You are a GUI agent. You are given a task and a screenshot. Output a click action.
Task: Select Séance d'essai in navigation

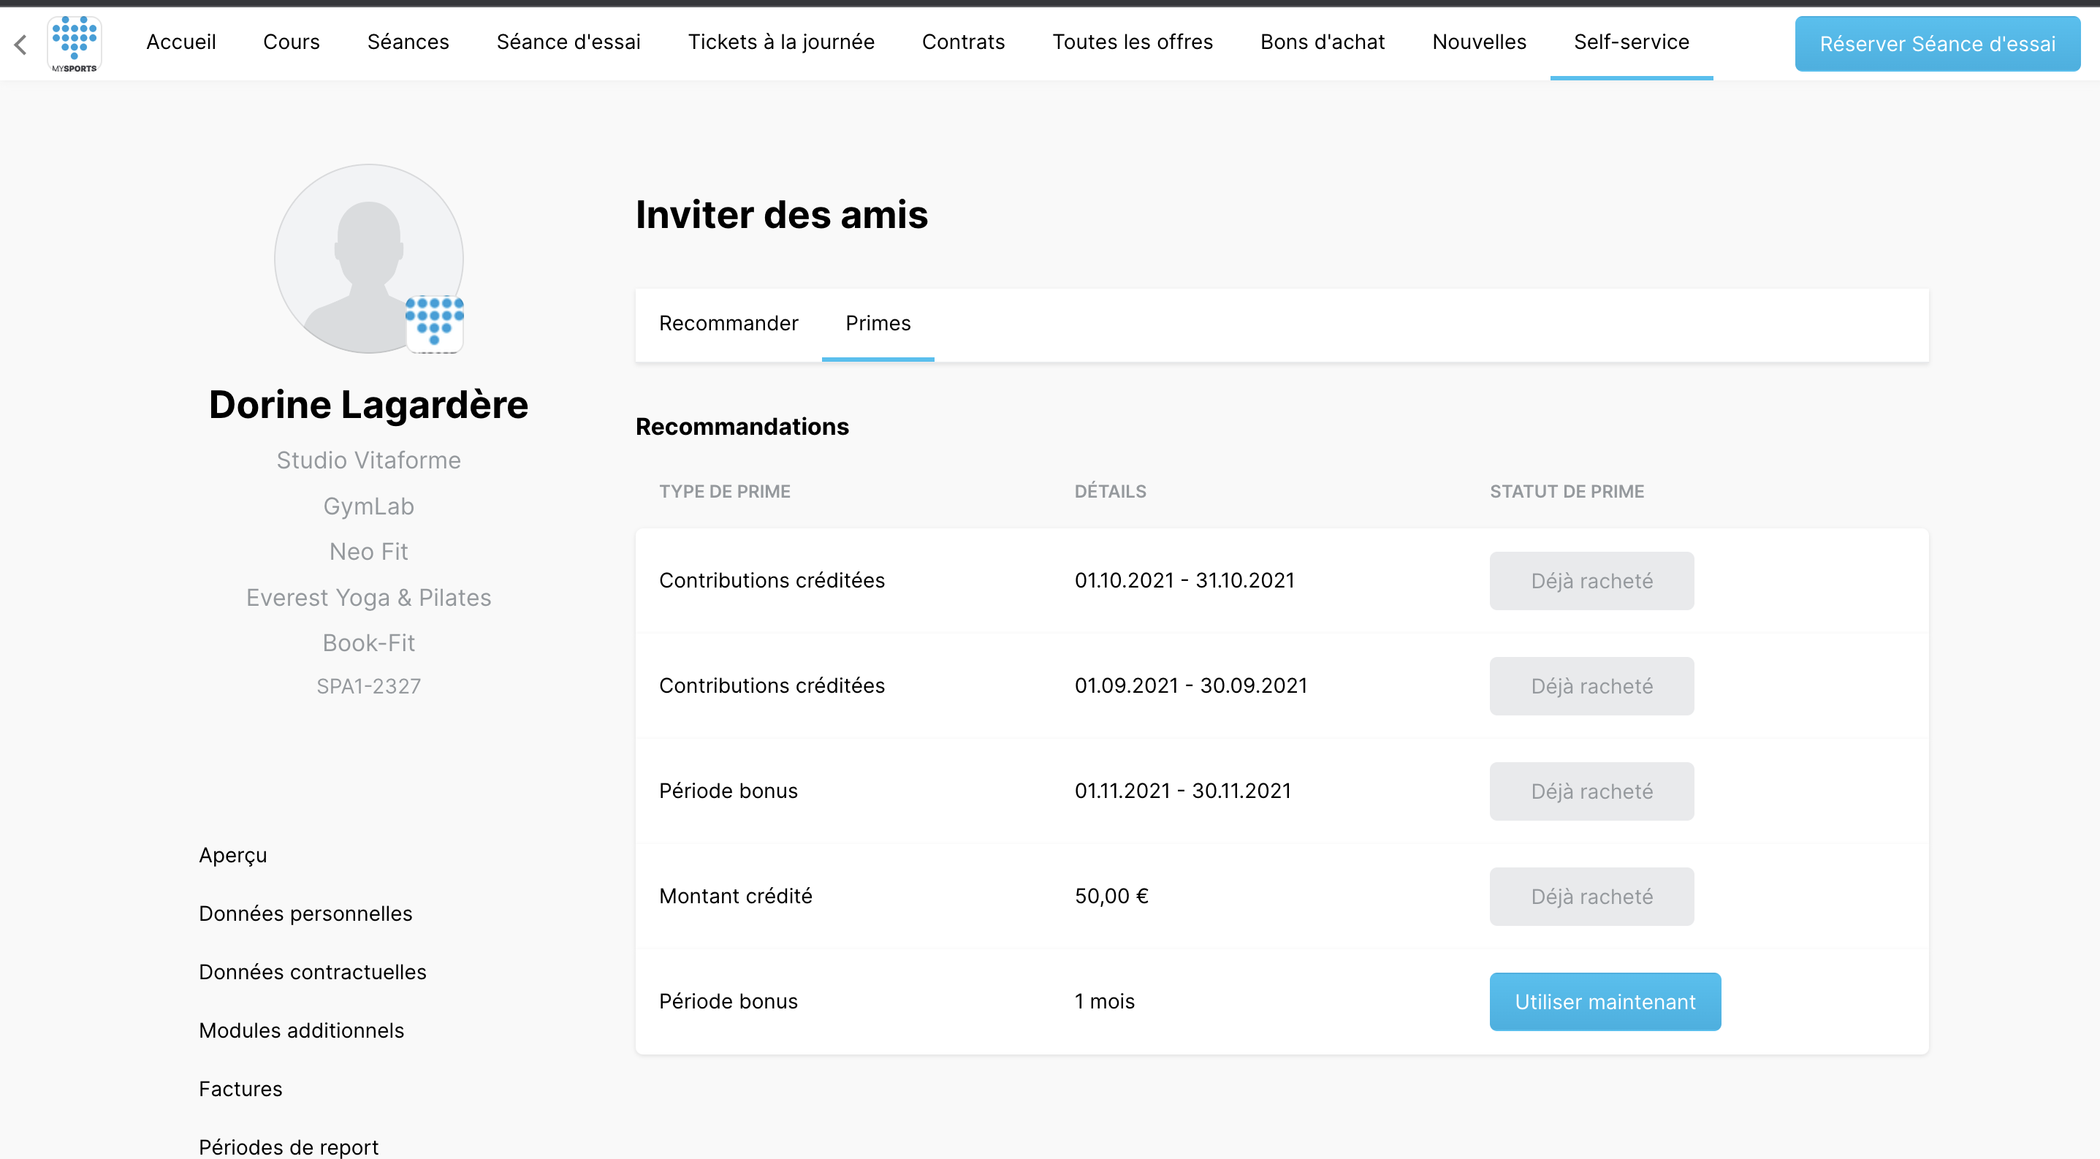[568, 42]
